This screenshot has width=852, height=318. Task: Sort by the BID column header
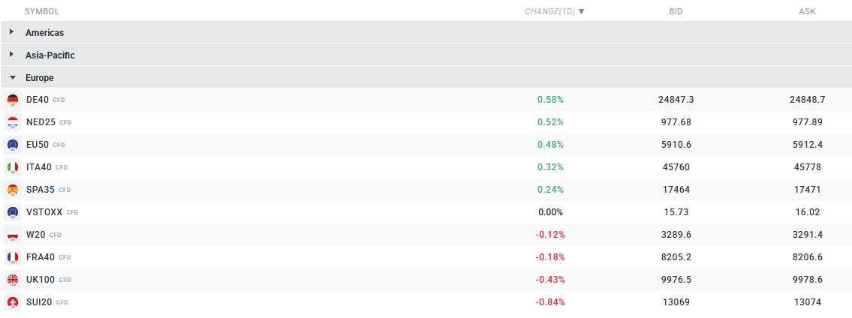tap(676, 11)
